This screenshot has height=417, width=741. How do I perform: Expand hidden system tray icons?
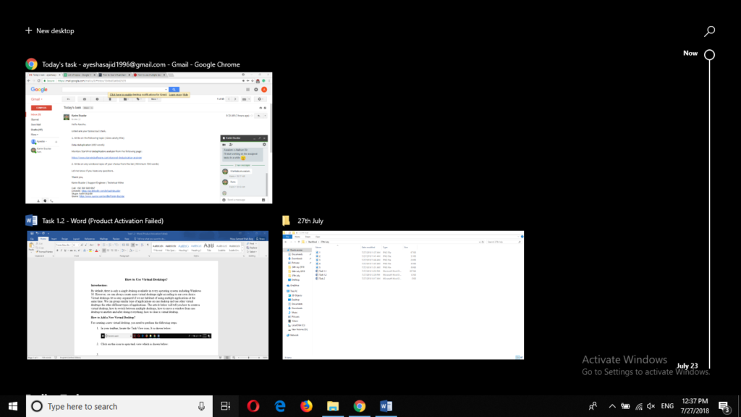[x=612, y=405]
